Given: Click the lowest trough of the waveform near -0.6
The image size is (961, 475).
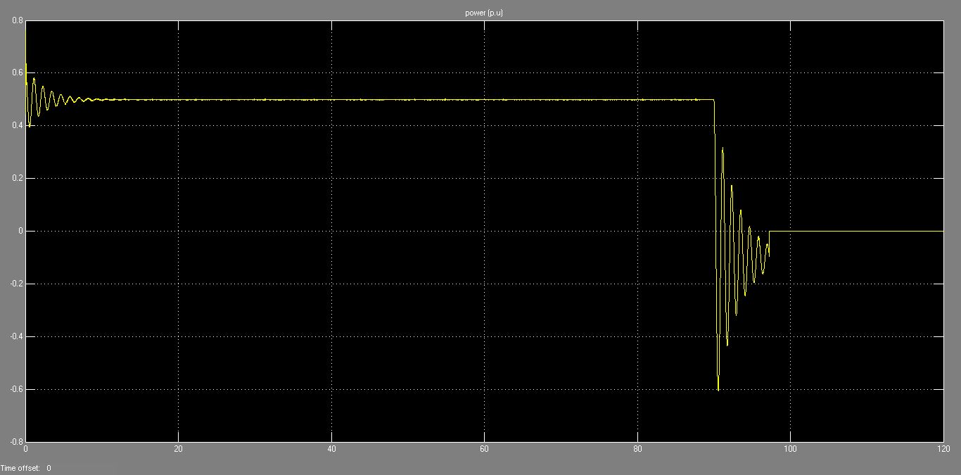Looking at the screenshot, I should click(x=718, y=389).
